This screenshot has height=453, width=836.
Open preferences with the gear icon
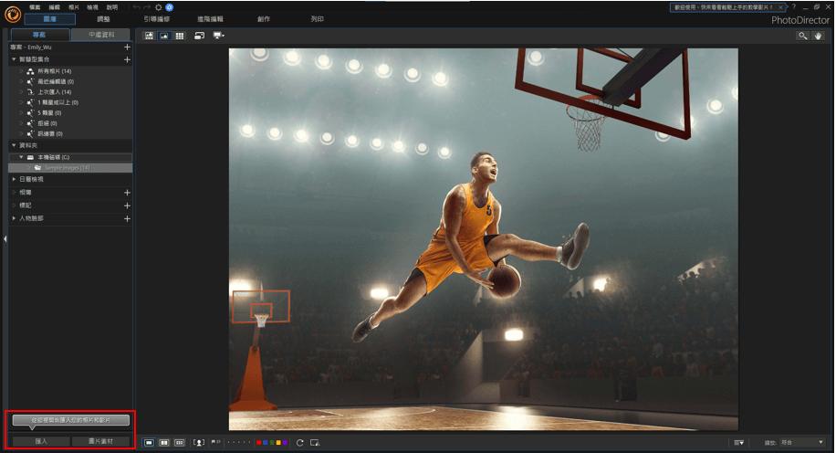pos(159,7)
